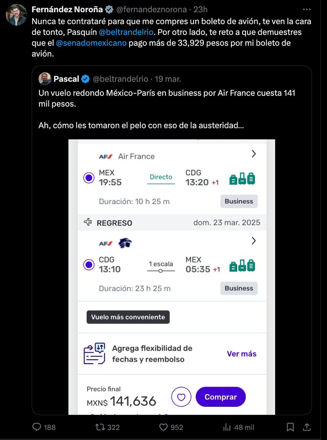Save flight with heart favorite button
This screenshot has height=440, width=327.
(181, 397)
